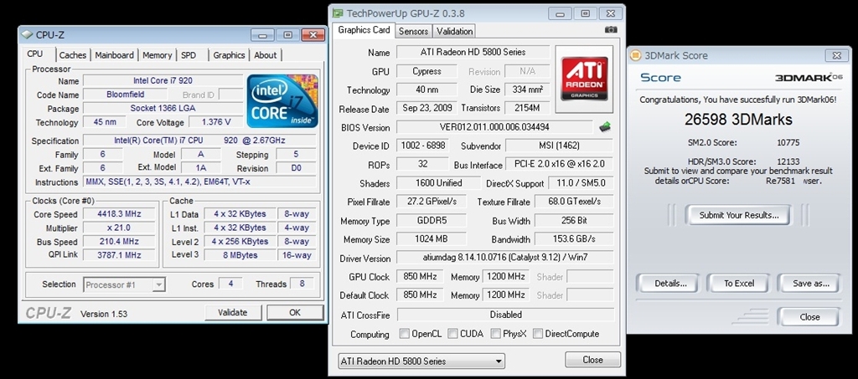
Task: Click the GPU-Z screenshot camera icon
Action: tap(611, 30)
